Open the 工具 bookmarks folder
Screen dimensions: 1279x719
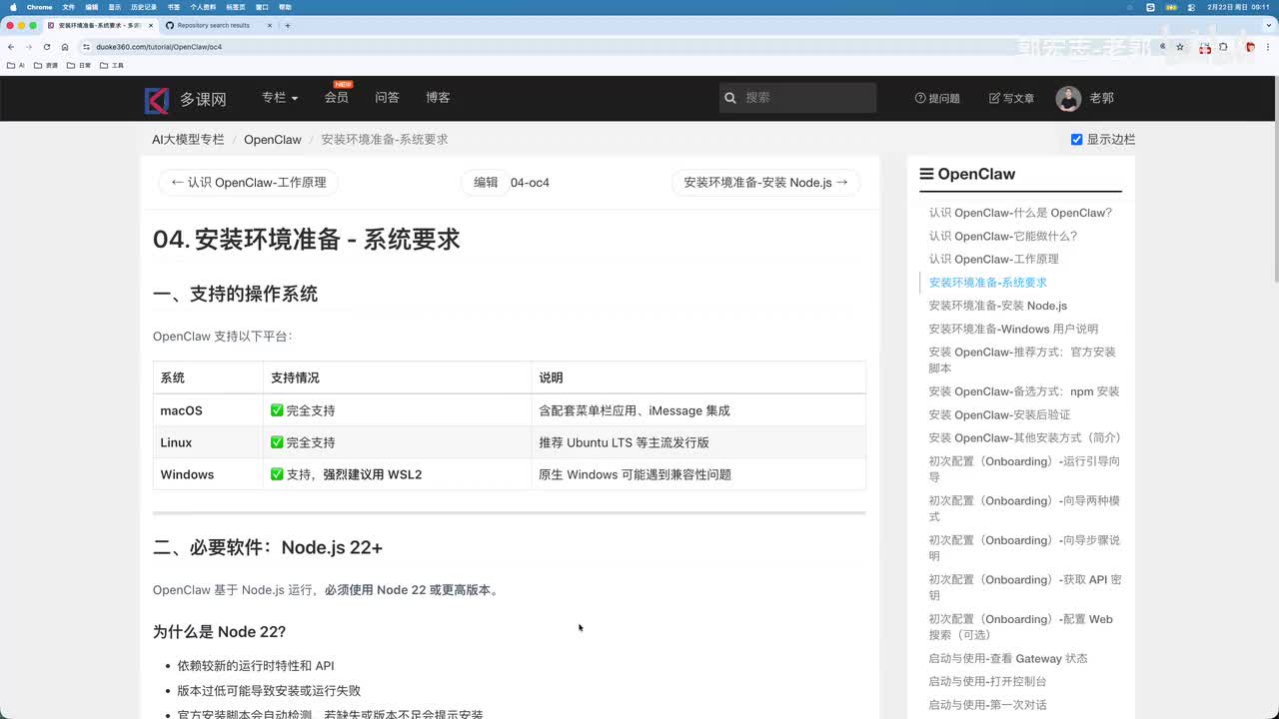point(111,66)
